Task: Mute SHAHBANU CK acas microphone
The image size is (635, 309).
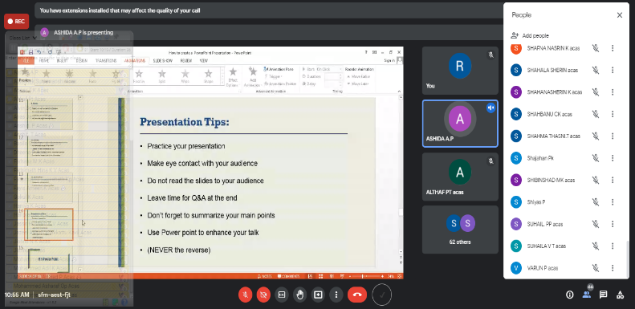Action: pyautogui.click(x=596, y=114)
